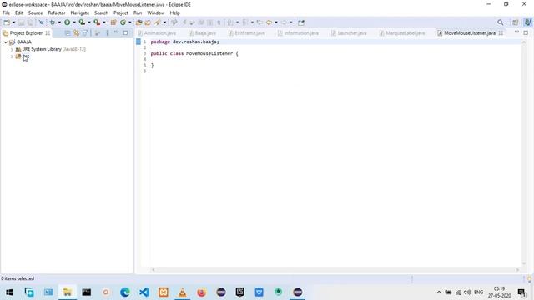Open the Run menu
The image size is (534, 300).
138,13
